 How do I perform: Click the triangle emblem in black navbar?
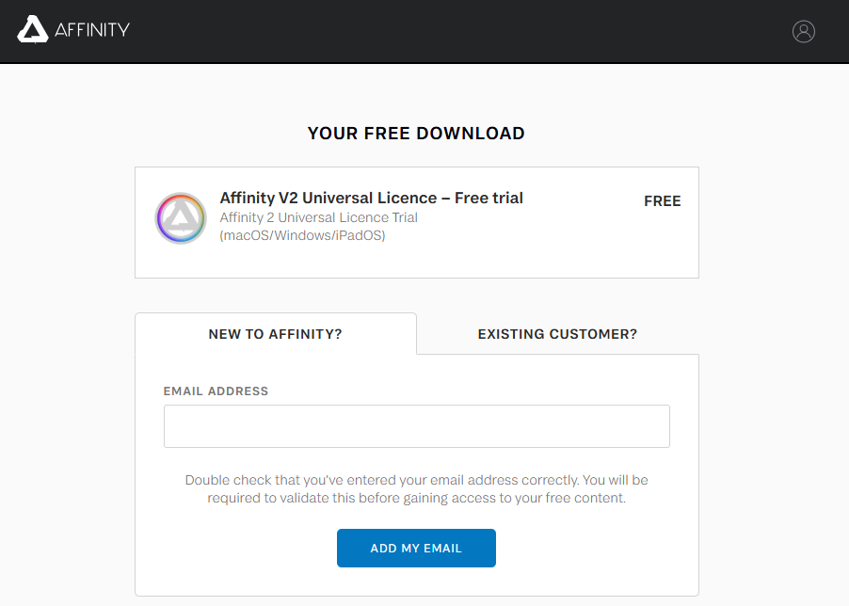tap(33, 29)
